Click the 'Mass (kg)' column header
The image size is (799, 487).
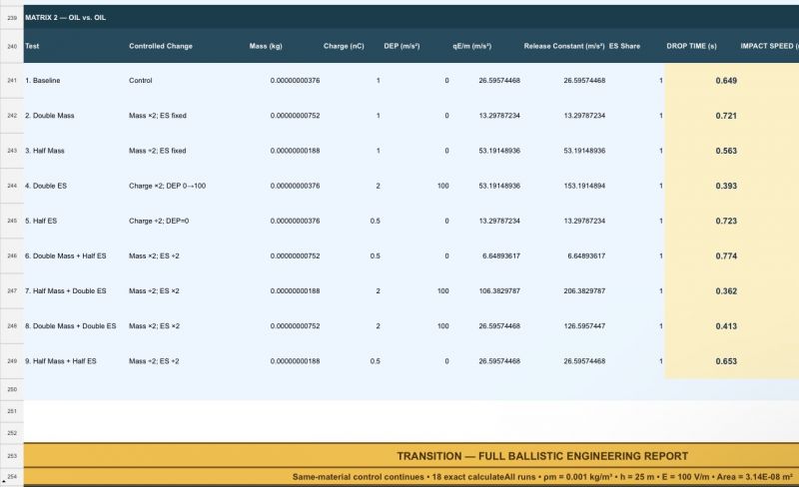(x=266, y=46)
